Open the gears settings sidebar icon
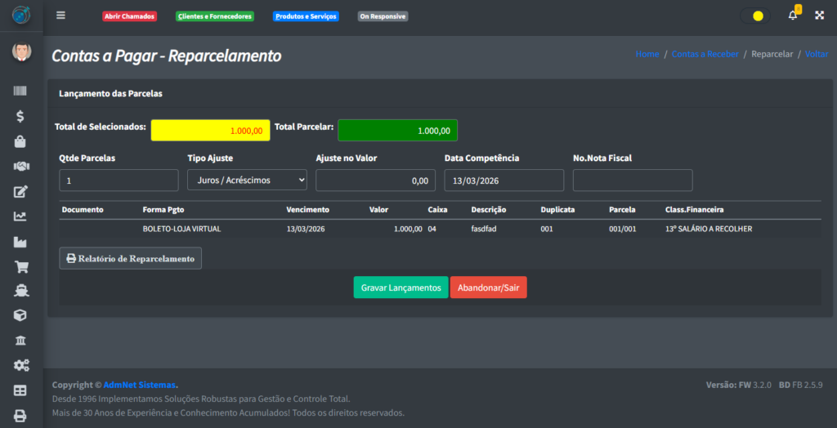The width and height of the screenshot is (837, 428). click(20, 365)
